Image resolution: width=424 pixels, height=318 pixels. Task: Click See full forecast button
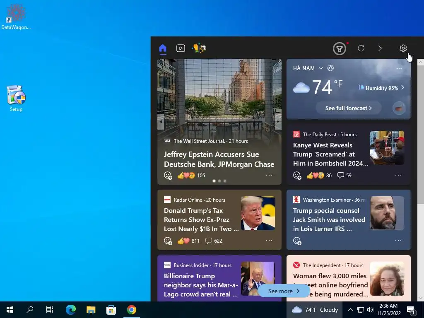pyautogui.click(x=348, y=108)
